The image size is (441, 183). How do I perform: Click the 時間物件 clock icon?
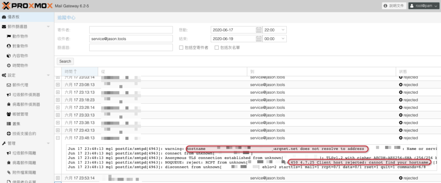click(9, 65)
